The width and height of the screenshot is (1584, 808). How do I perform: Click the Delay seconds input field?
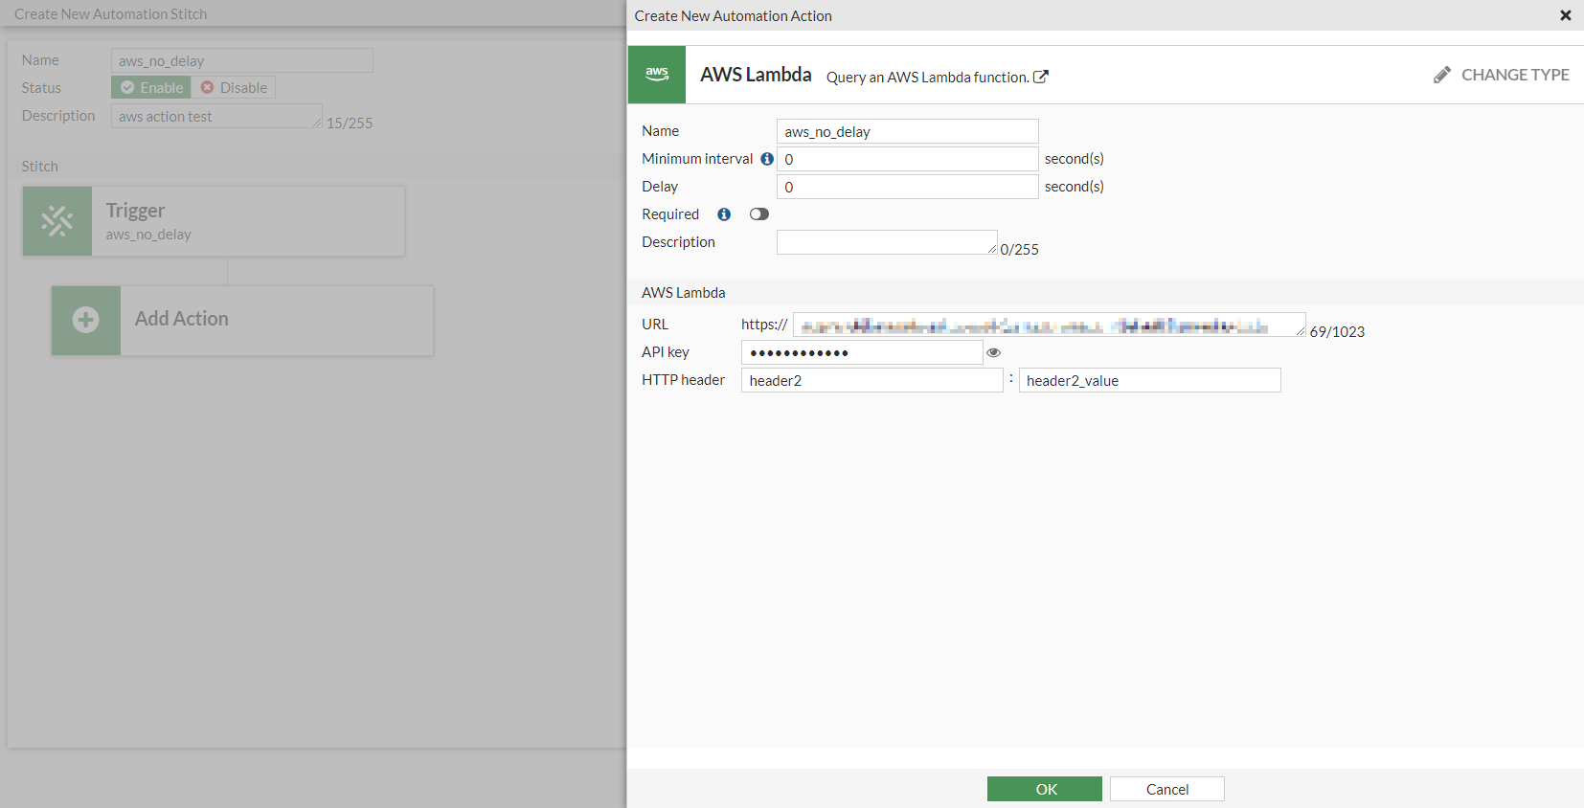tap(908, 187)
